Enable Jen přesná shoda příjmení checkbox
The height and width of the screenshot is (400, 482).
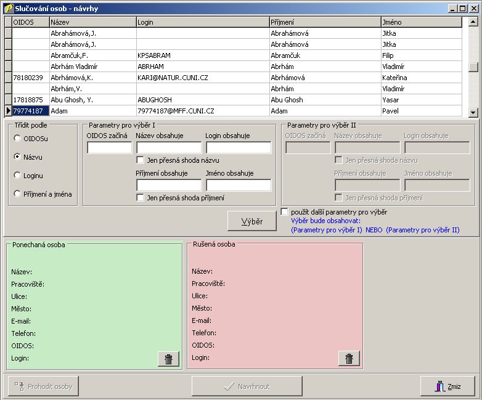click(x=141, y=198)
